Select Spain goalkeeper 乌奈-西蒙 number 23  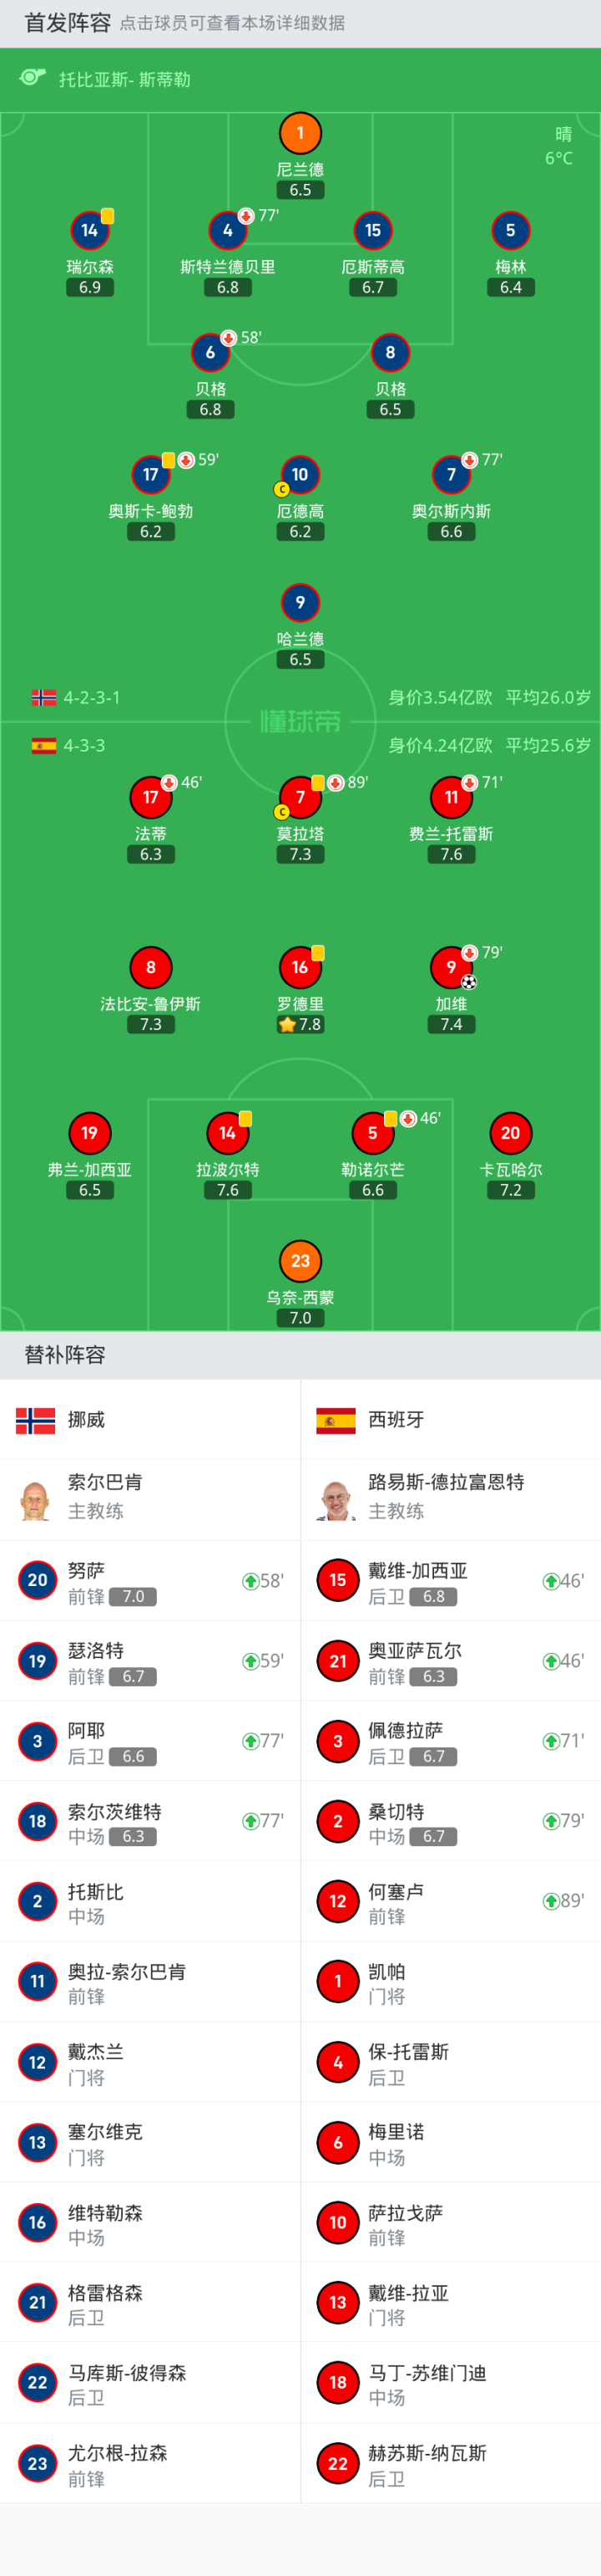pos(300,1261)
